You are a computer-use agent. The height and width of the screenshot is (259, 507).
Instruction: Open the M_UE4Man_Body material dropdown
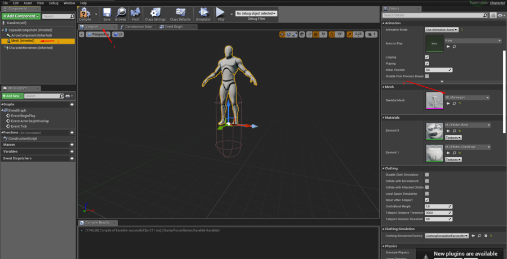click(468, 125)
